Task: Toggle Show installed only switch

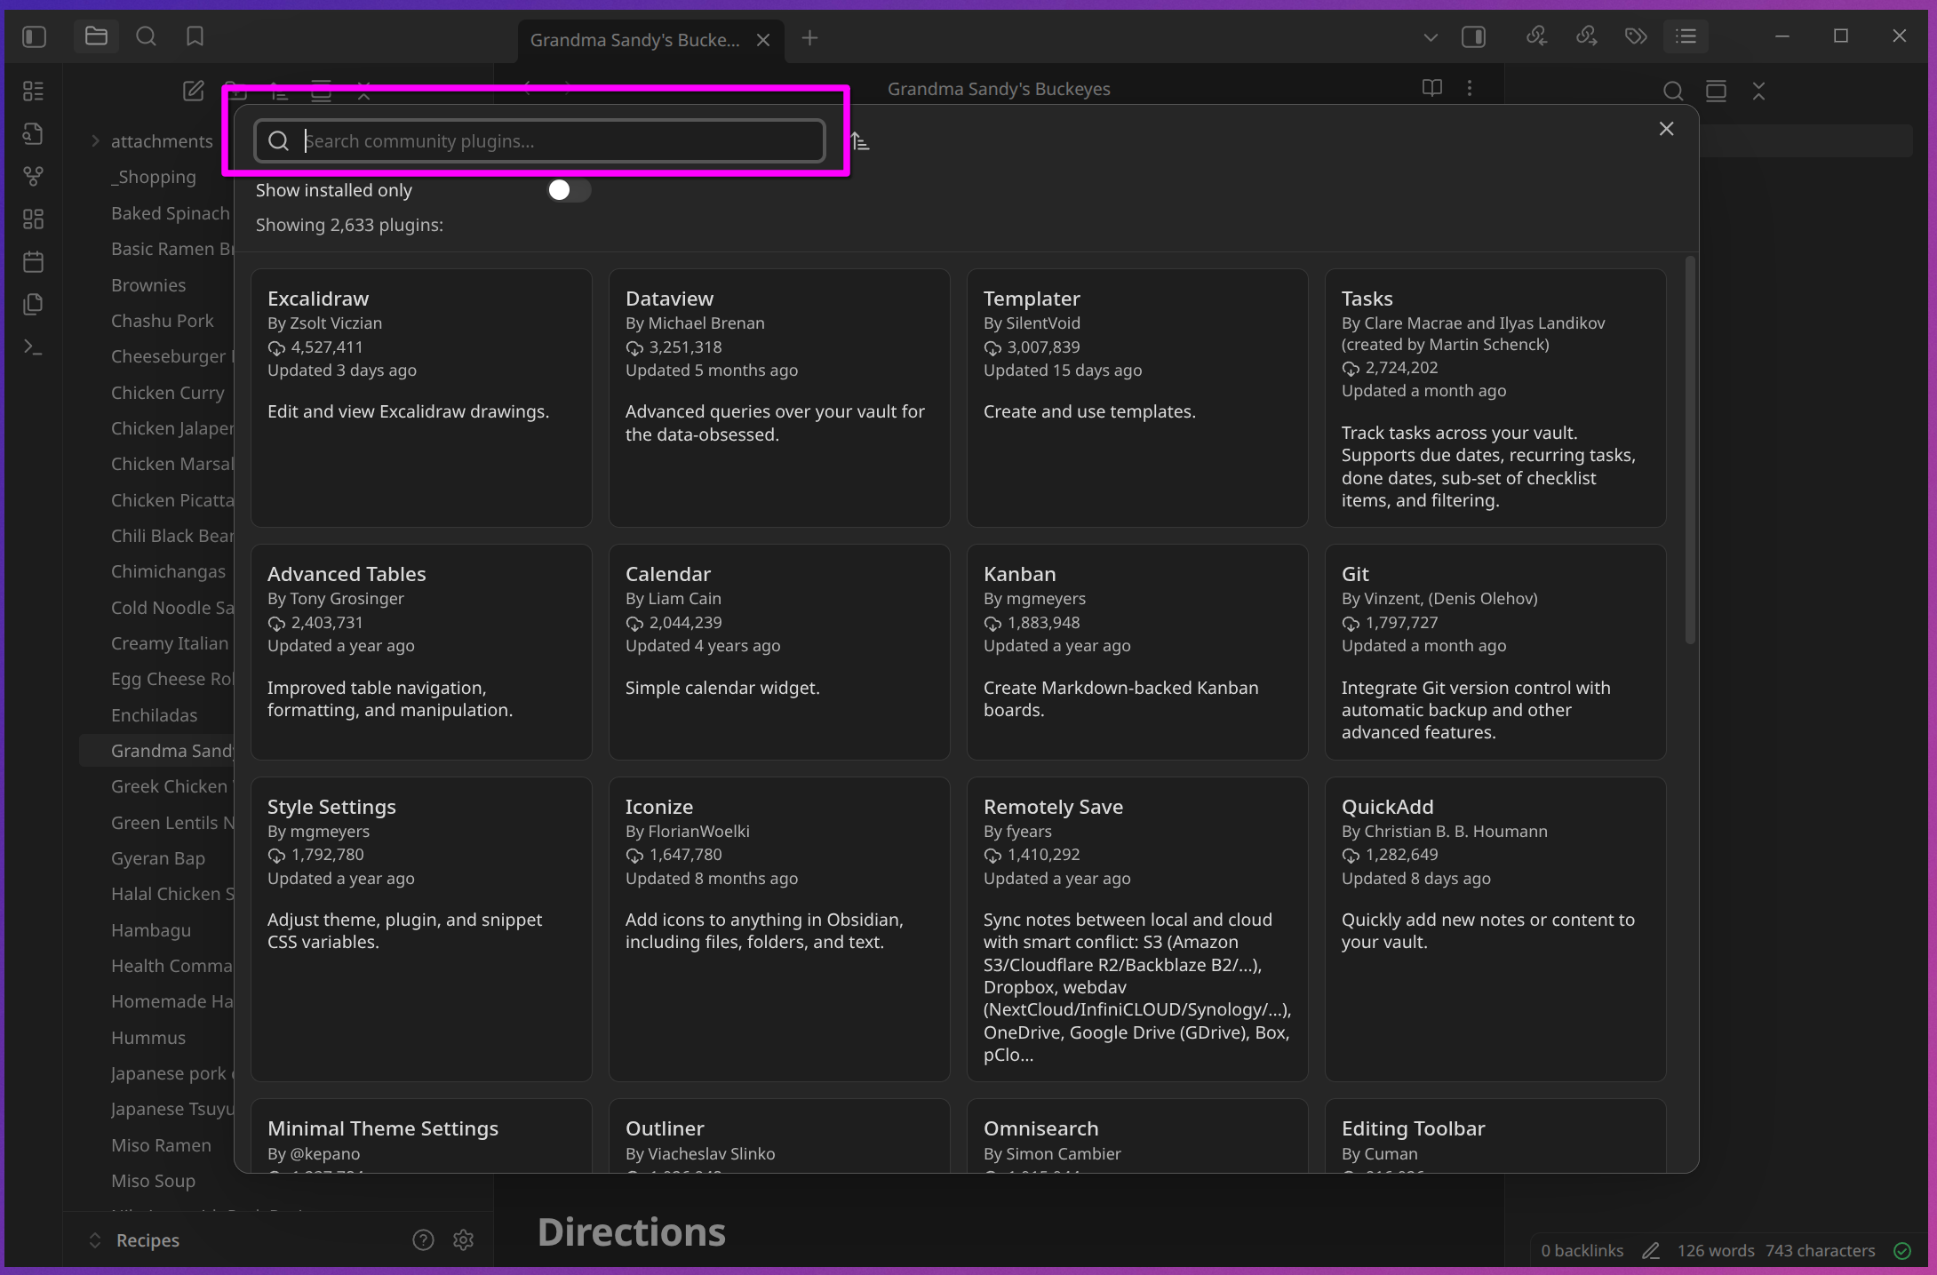Action: [568, 190]
